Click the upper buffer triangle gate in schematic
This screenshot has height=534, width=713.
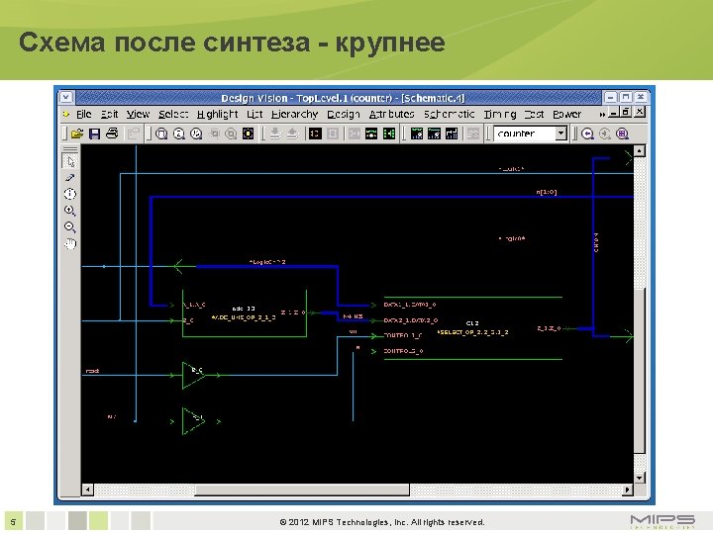pyautogui.click(x=194, y=376)
